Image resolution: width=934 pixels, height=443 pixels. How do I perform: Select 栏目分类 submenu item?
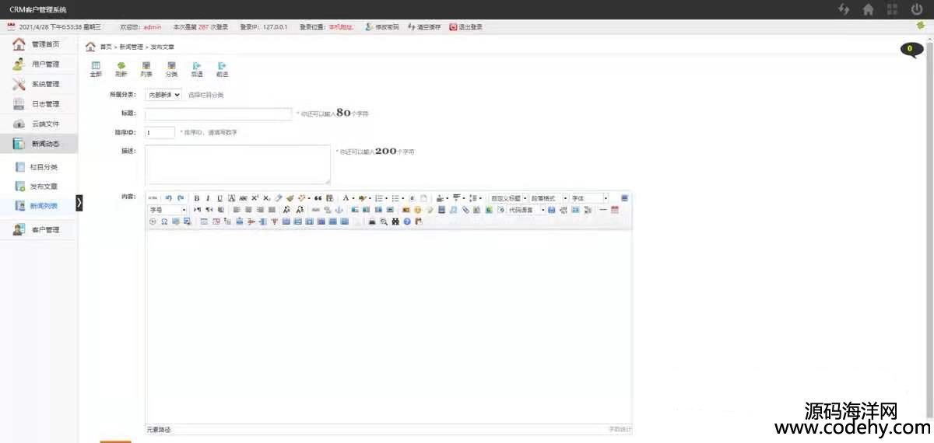(39, 167)
